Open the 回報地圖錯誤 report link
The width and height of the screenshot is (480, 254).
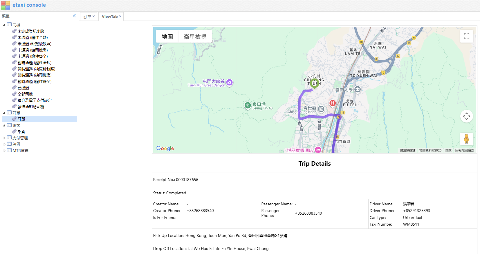(x=464, y=150)
